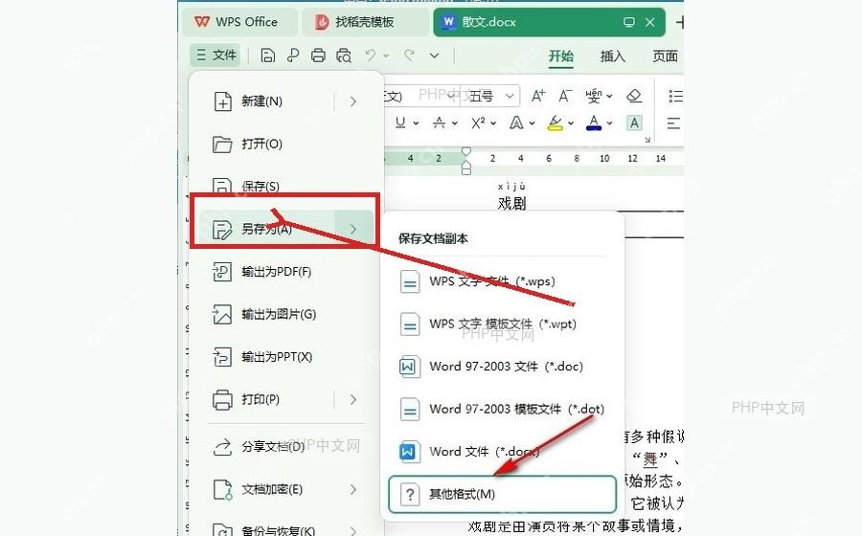
Task: Choose WPS 文字 模板文件 (*.wpt) format
Action: pyautogui.click(x=501, y=324)
